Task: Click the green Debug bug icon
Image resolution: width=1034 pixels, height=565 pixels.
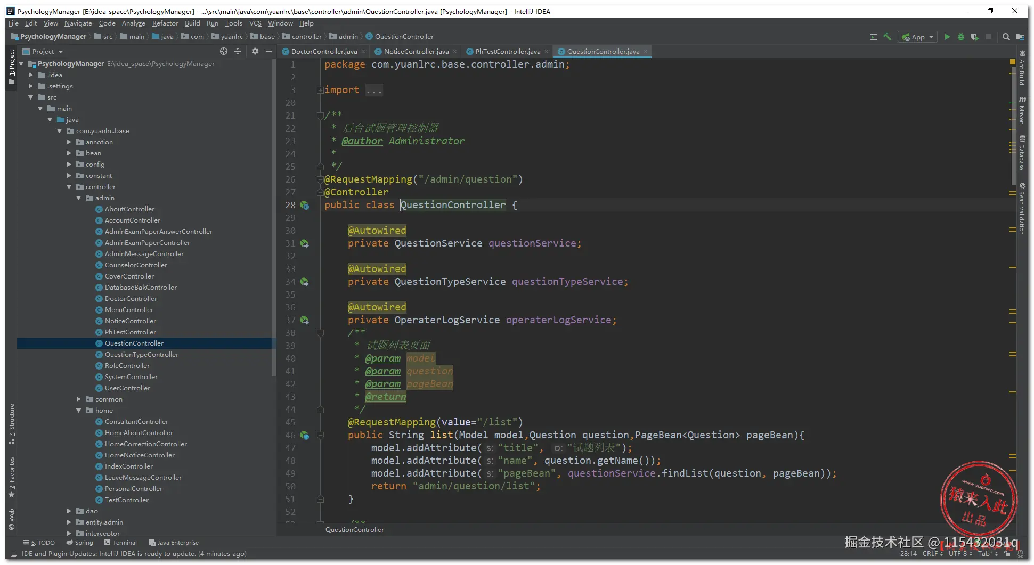Action: click(961, 37)
